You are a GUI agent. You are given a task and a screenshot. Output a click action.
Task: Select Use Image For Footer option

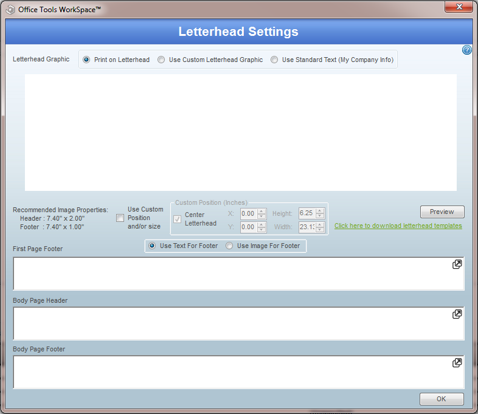click(229, 246)
